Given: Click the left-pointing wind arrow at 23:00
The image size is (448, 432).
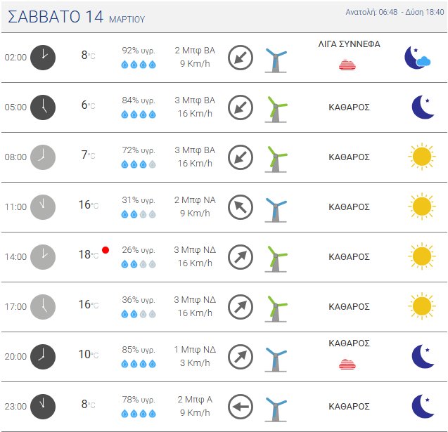Looking at the screenshot, I should (x=241, y=406).
